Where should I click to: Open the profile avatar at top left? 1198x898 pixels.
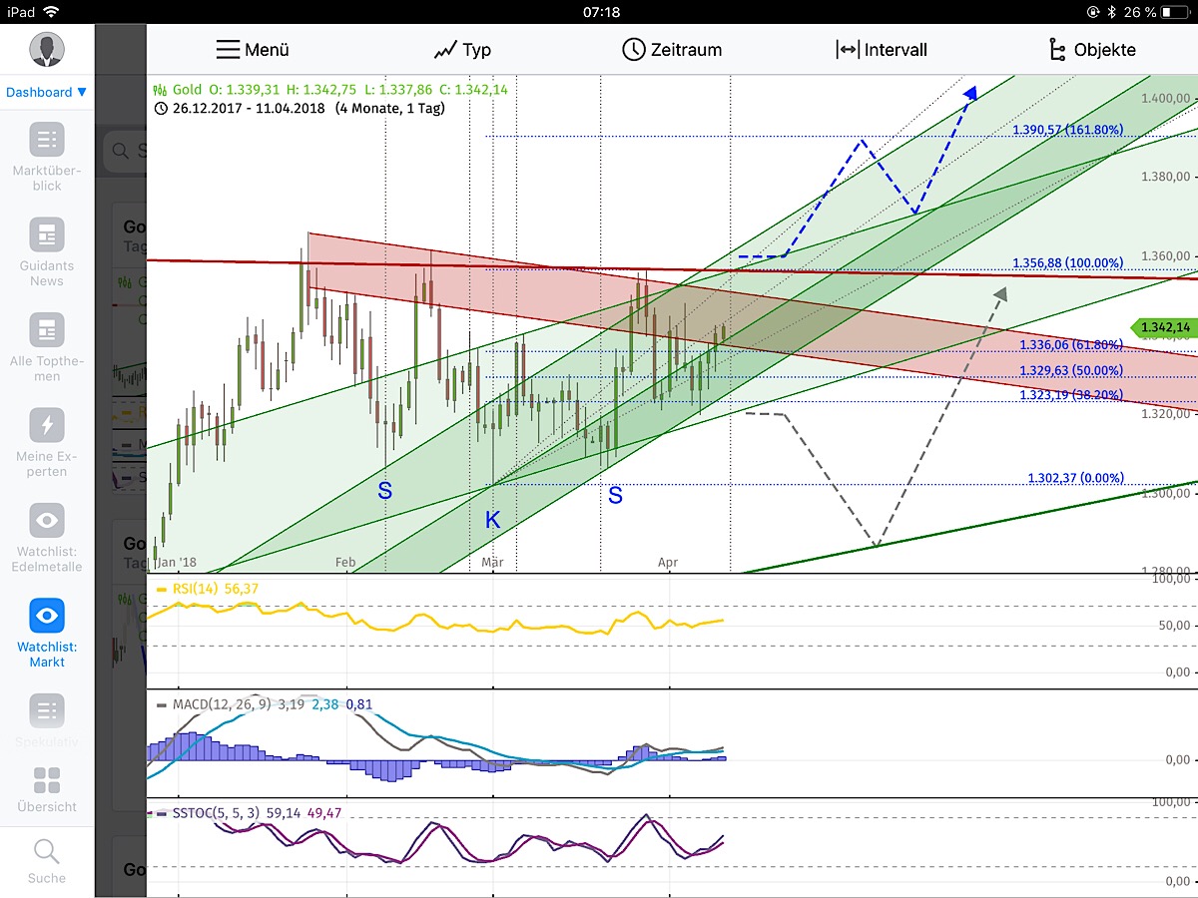coord(46,49)
